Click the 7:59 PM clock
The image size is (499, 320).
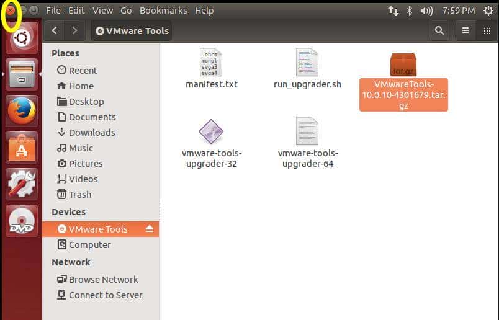click(459, 11)
